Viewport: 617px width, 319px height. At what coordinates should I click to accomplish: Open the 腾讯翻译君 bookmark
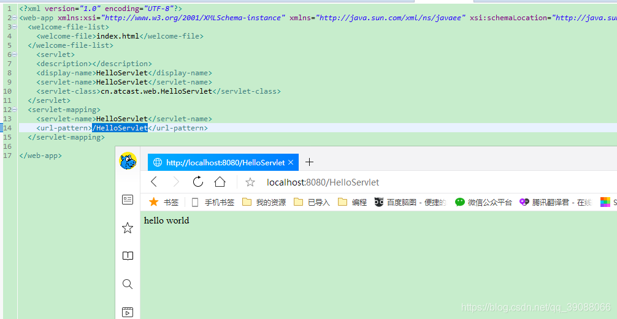click(556, 202)
